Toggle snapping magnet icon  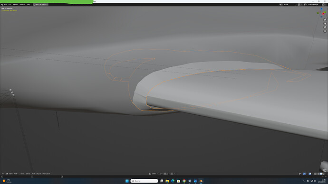click(x=165, y=174)
